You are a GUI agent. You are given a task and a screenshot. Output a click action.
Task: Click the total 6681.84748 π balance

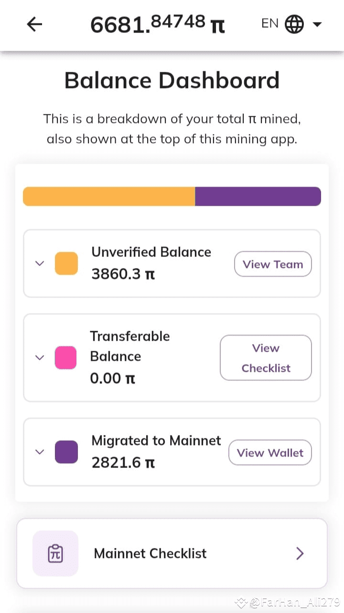click(158, 24)
